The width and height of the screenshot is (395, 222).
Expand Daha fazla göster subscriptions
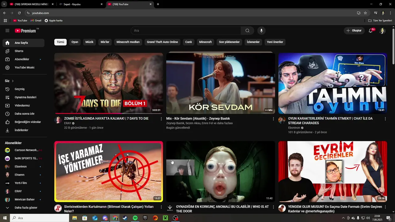[x=23, y=208]
